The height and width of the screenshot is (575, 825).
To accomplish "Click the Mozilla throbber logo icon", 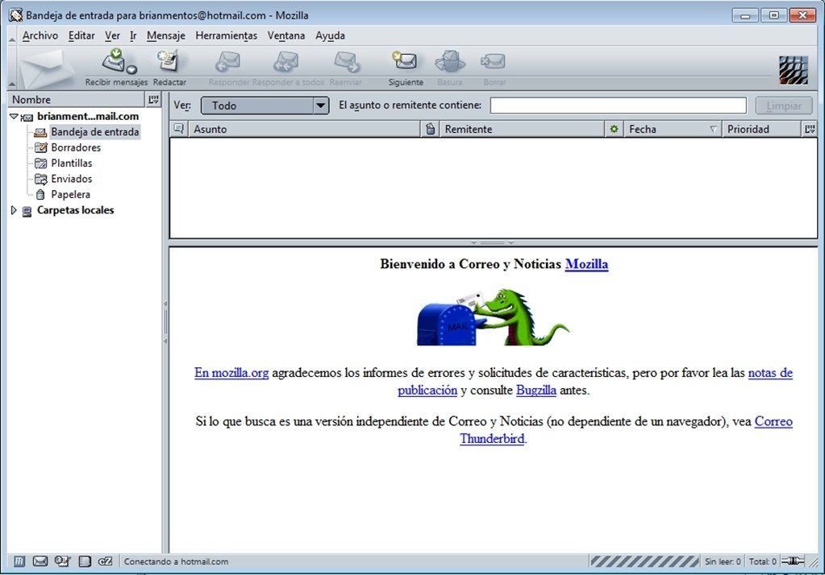I will click(x=794, y=70).
